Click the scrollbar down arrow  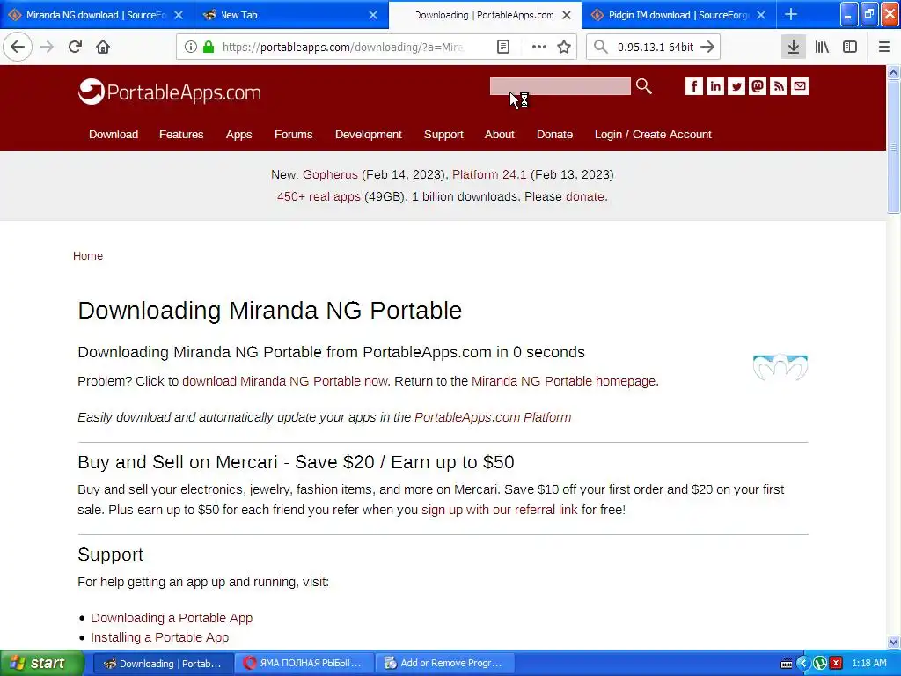click(893, 642)
